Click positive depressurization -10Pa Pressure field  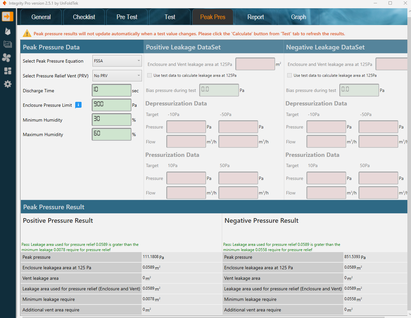tap(186, 127)
